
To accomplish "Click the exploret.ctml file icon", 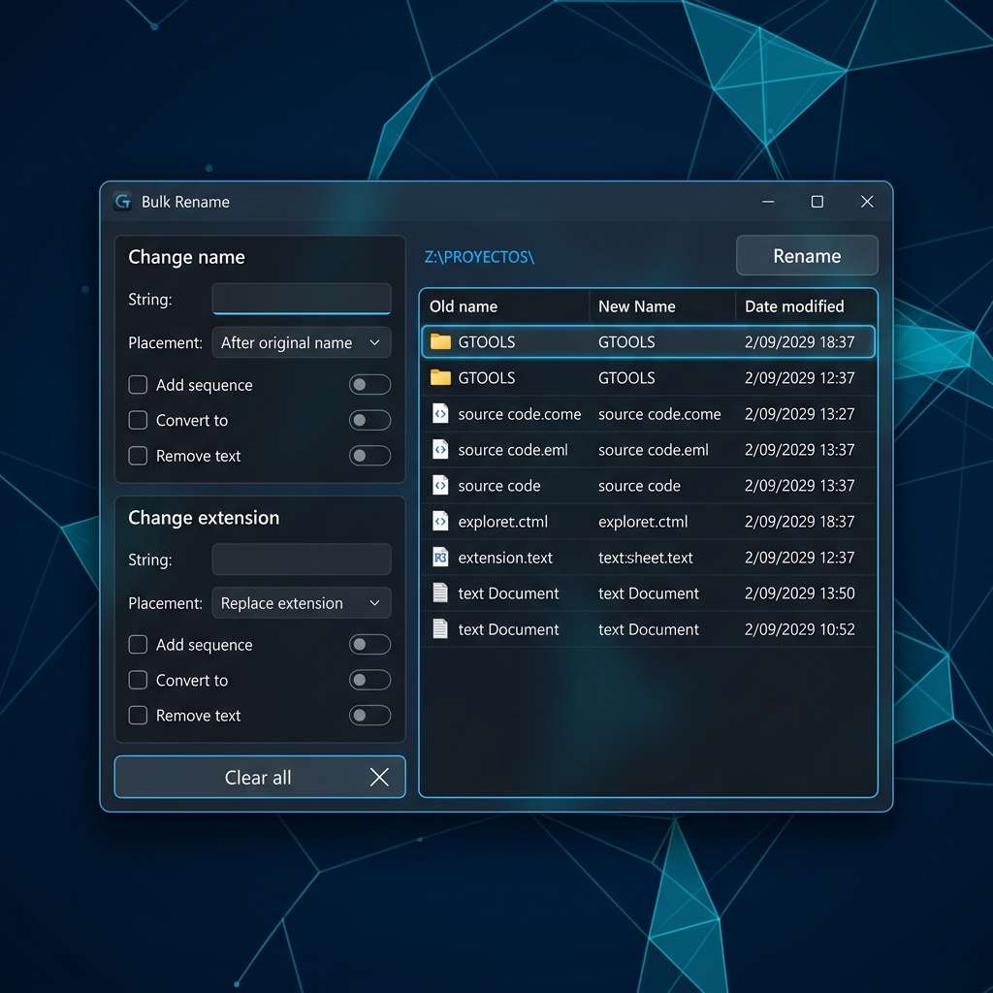I will coord(440,521).
